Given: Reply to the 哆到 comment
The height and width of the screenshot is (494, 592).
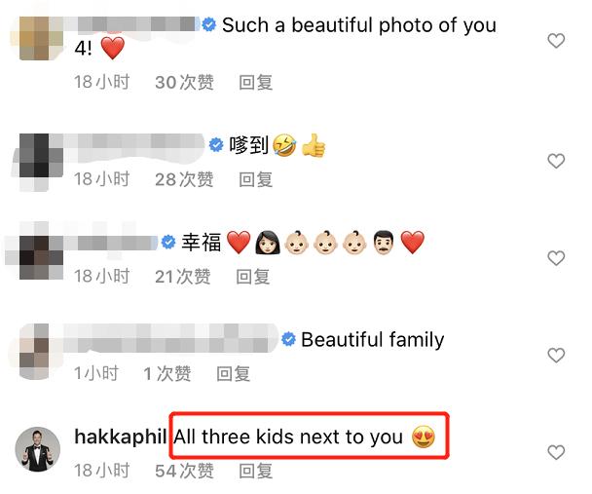Looking at the screenshot, I should tap(256, 179).
